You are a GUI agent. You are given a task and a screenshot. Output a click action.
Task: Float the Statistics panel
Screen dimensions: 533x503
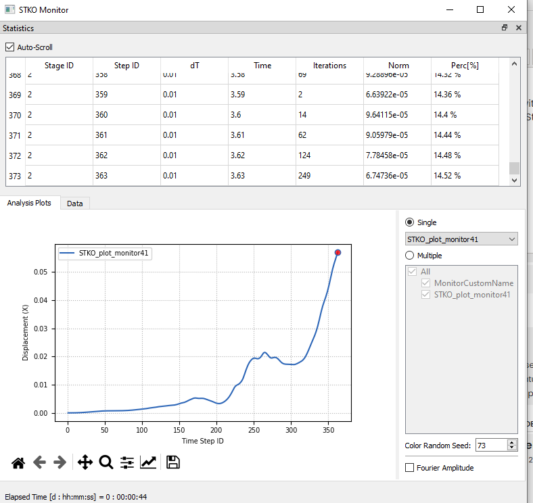(505, 28)
